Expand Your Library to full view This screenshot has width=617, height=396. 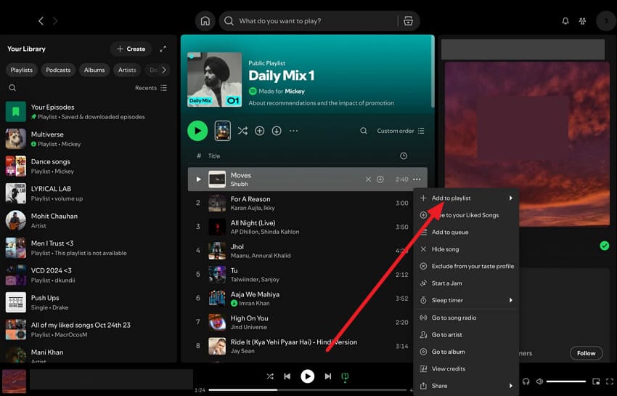pyautogui.click(x=163, y=49)
